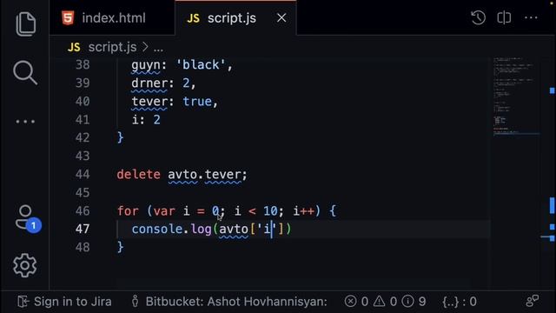Screen dimensions: 556x313
Task: Click line number 47 in gutter
Action: (x=83, y=229)
